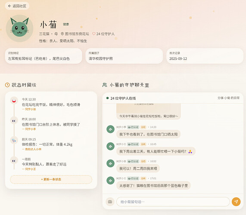Viewport: 246px width, 215px height.
Task: Open the 清华校园守护圈 circle card
Action: click(x=124, y=56)
